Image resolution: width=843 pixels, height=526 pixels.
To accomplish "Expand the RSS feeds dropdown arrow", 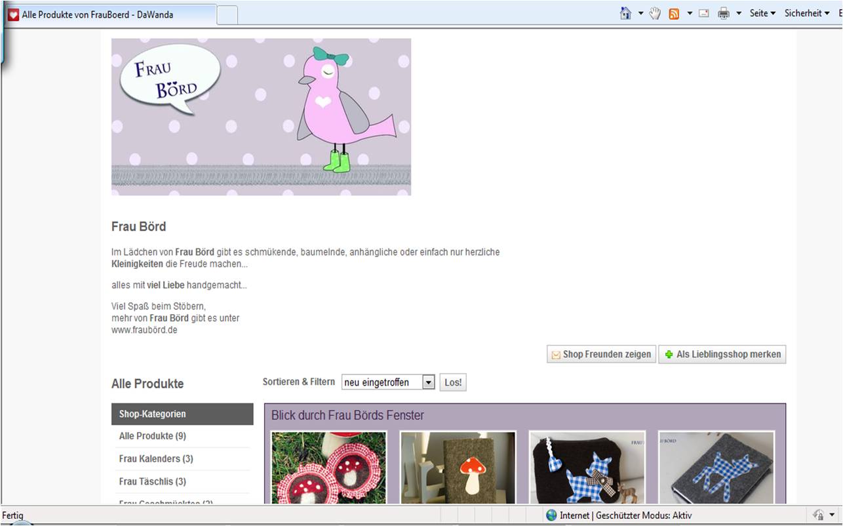I will point(690,13).
